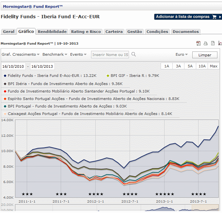Expand the Benchmark dropdown

55,54
